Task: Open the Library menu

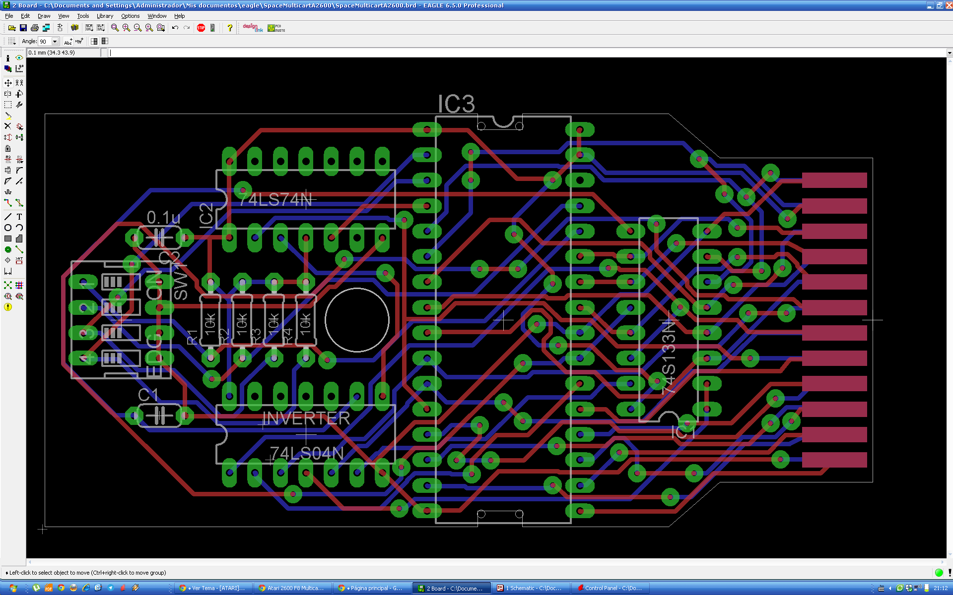Action: (x=105, y=16)
